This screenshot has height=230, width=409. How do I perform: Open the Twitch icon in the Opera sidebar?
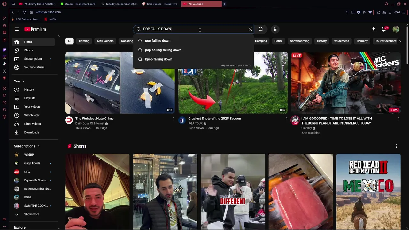4,50
